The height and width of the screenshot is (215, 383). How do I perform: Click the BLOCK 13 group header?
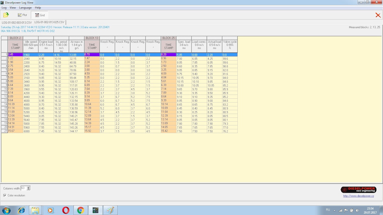[x=92, y=38]
